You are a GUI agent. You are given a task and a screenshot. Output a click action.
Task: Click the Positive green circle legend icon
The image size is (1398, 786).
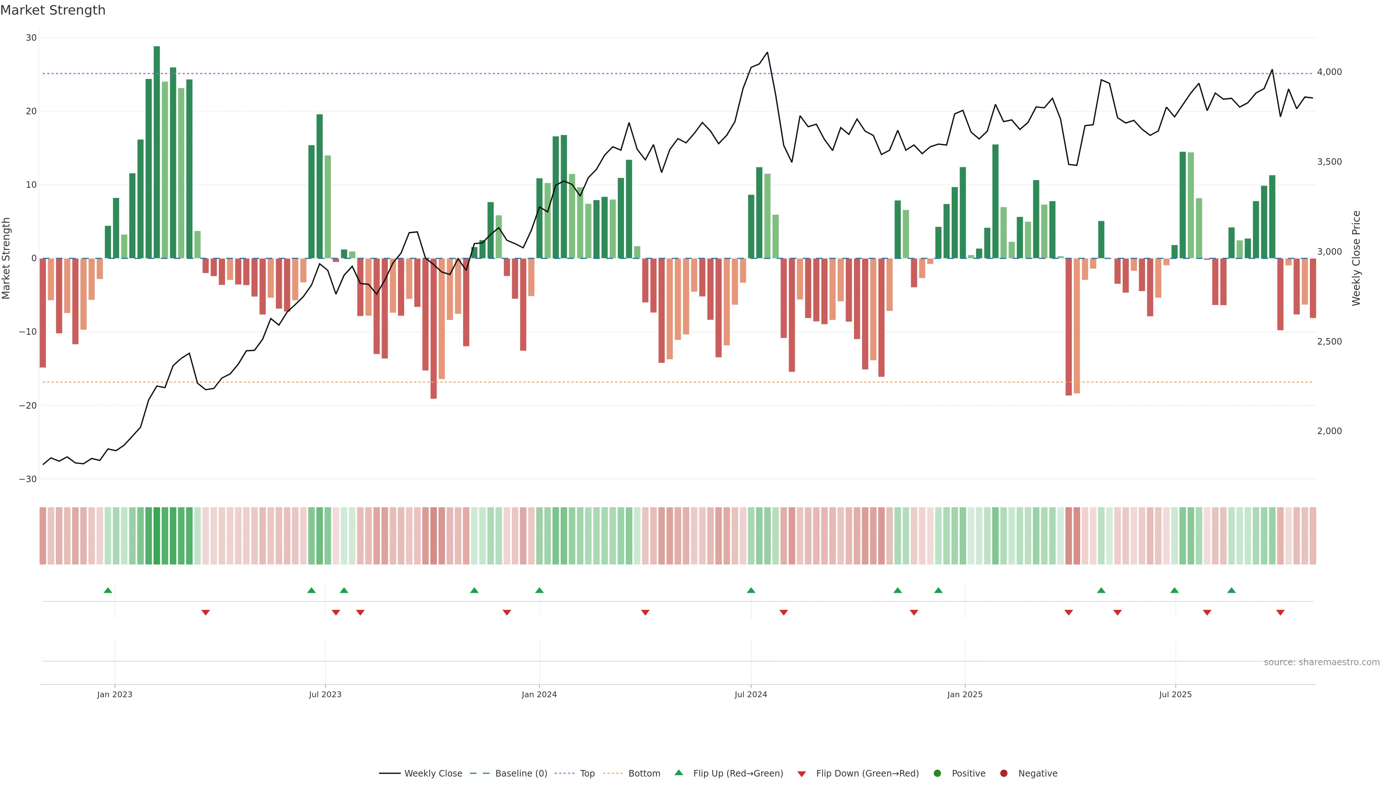(x=937, y=774)
